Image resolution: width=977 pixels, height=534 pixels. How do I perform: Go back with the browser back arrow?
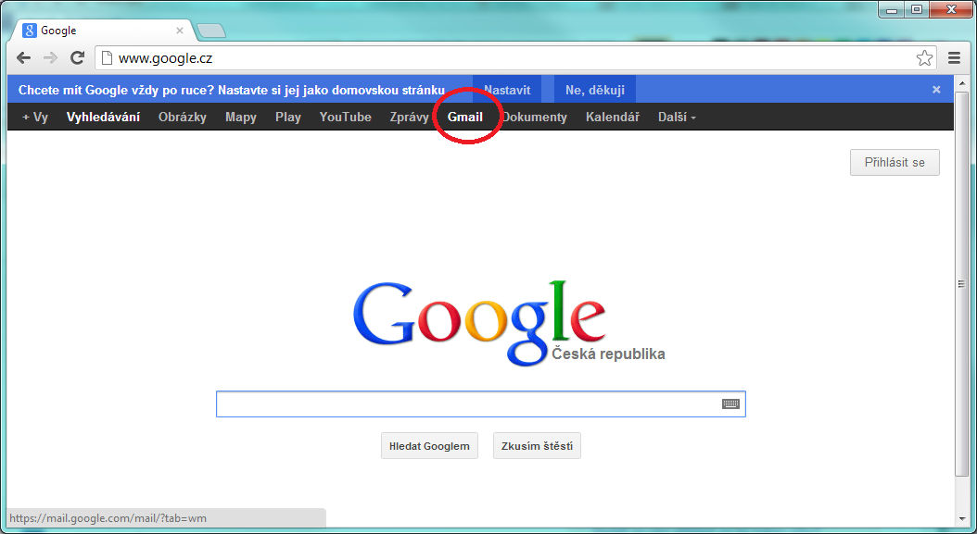coord(23,58)
